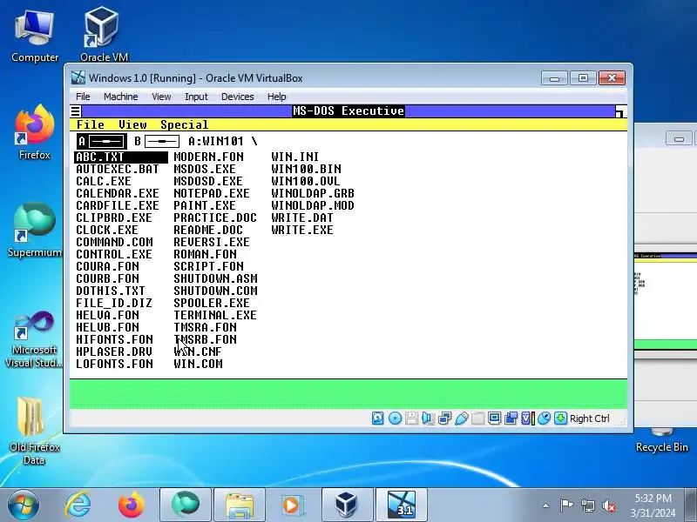Screen dimensions: 697x522
Task: Select REVERSI.EXE file
Action: point(212,243)
